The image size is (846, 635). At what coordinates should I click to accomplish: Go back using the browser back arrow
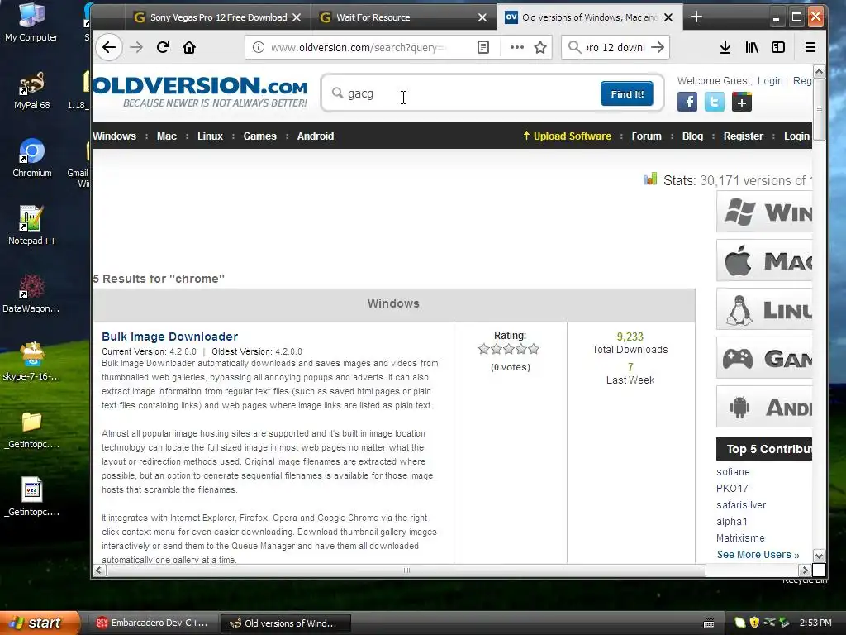coord(109,47)
